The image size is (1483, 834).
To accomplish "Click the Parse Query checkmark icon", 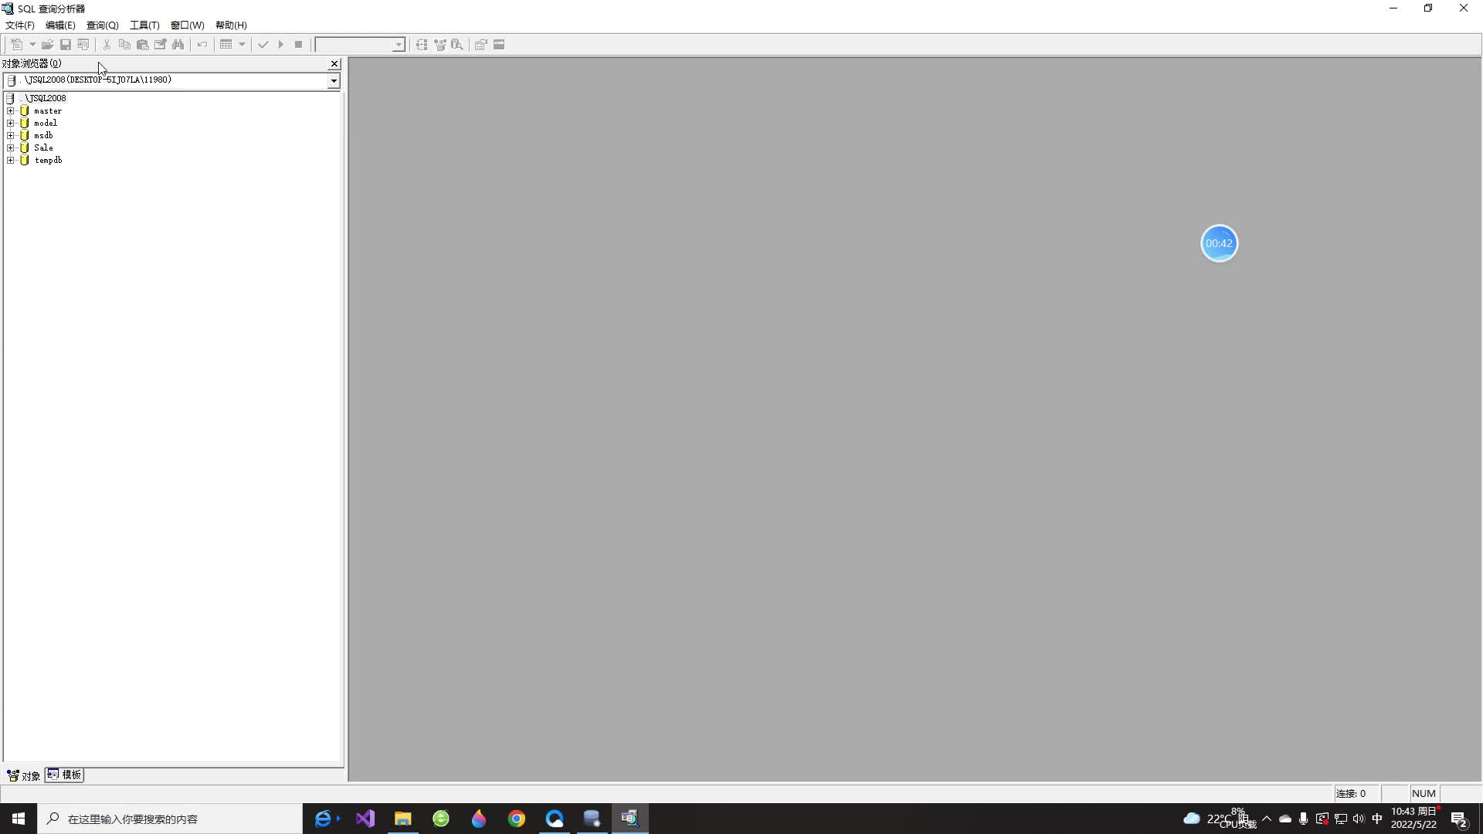I will (263, 45).
